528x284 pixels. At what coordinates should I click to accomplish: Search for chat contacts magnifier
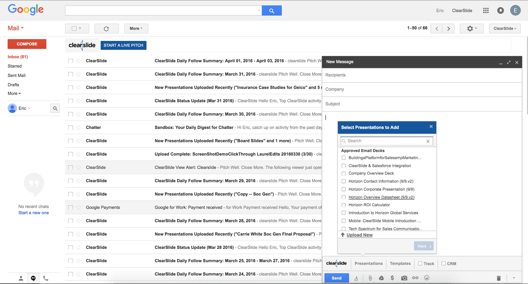[x=55, y=109]
